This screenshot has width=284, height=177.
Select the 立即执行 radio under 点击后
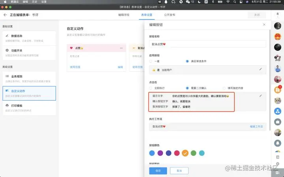(x=151, y=88)
